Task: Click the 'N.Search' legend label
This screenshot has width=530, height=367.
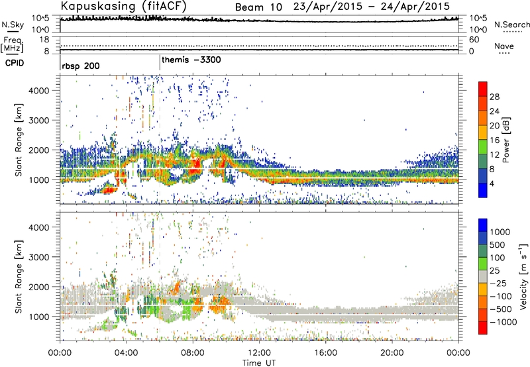Action: coord(511,25)
